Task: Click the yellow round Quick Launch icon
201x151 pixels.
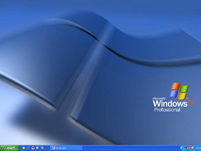Action: (x=42, y=148)
